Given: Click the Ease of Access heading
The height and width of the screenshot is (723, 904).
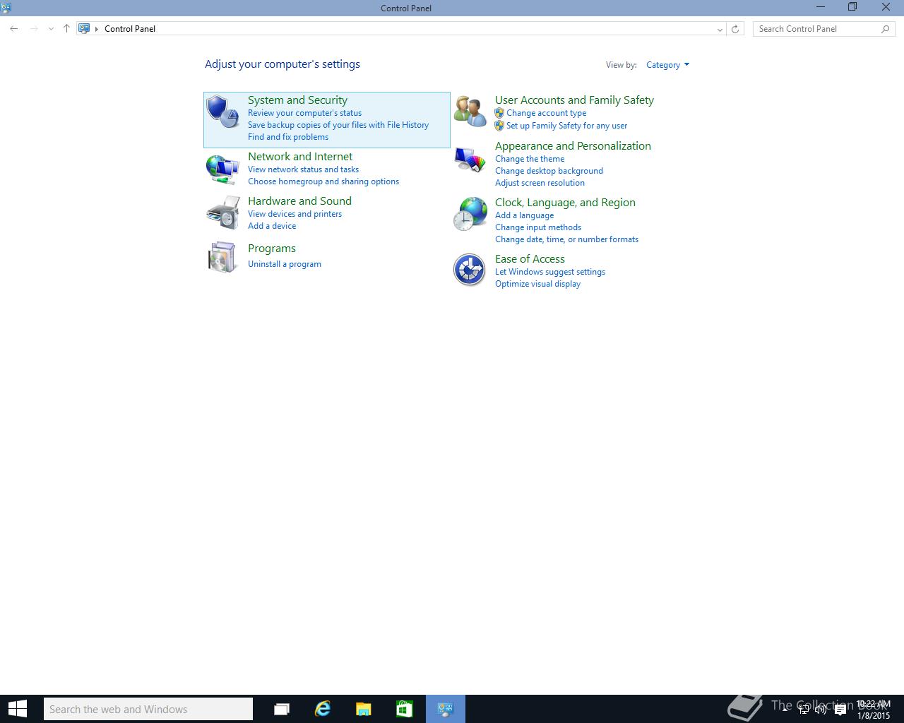Looking at the screenshot, I should tap(530, 259).
